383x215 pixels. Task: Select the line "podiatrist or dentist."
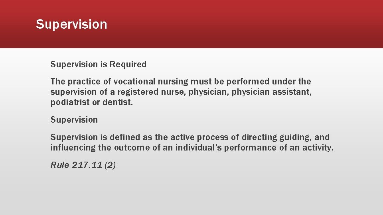click(x=92, y=102)
